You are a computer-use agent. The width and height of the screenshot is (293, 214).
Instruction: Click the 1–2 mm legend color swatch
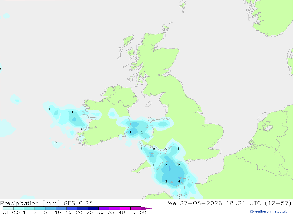pos(29,208)
